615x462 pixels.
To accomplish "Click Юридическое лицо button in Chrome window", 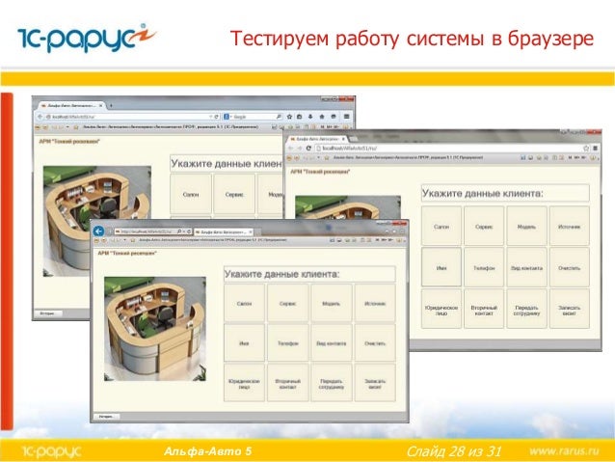I will click(441, 309).
